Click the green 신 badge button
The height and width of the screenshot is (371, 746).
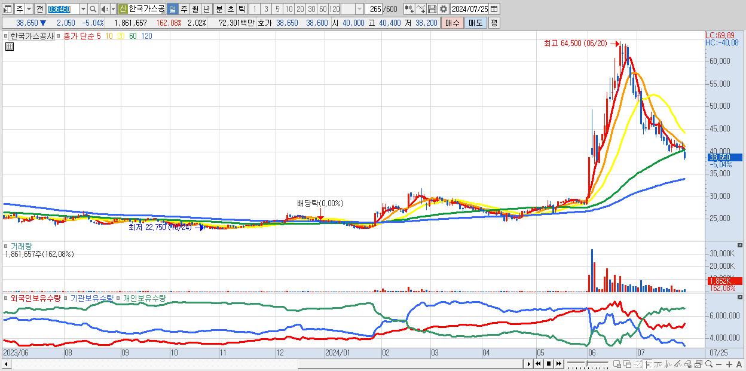(x=123, y=9)
